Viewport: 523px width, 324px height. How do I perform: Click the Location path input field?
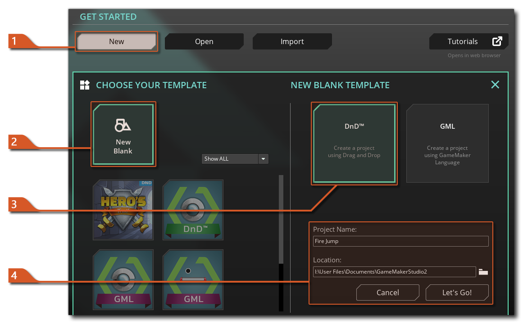click(x=394, y=272)
